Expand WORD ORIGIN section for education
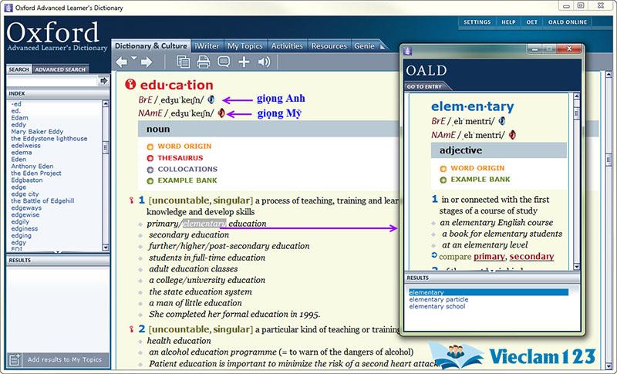Image resolution: width=617 pixels, height=374 pixels. click(184, 146)
